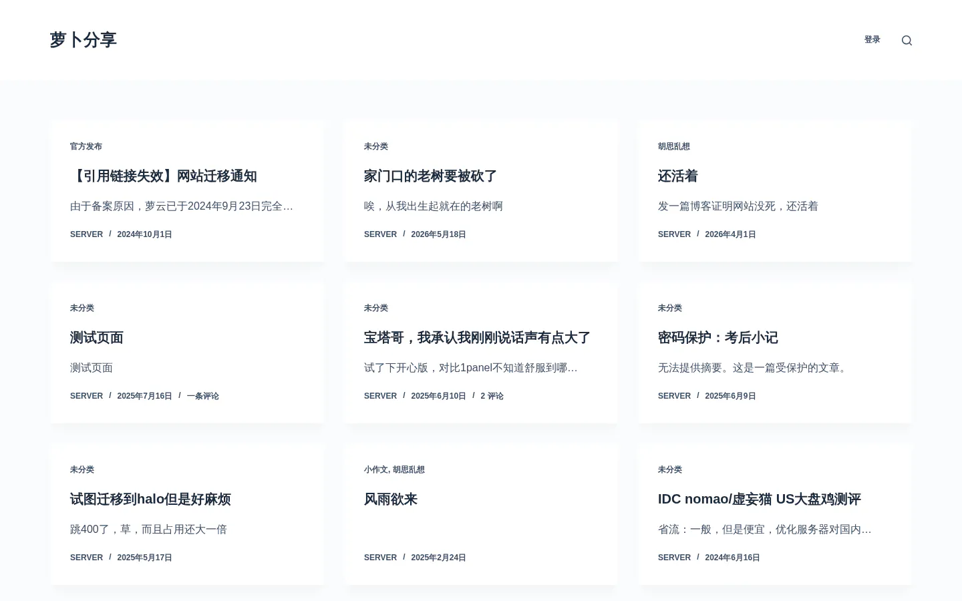Screen dimensions: 962x601
Task: Click excerpt 发一篇博客证明网站没死，还活着
Action: tap(738, 206)
